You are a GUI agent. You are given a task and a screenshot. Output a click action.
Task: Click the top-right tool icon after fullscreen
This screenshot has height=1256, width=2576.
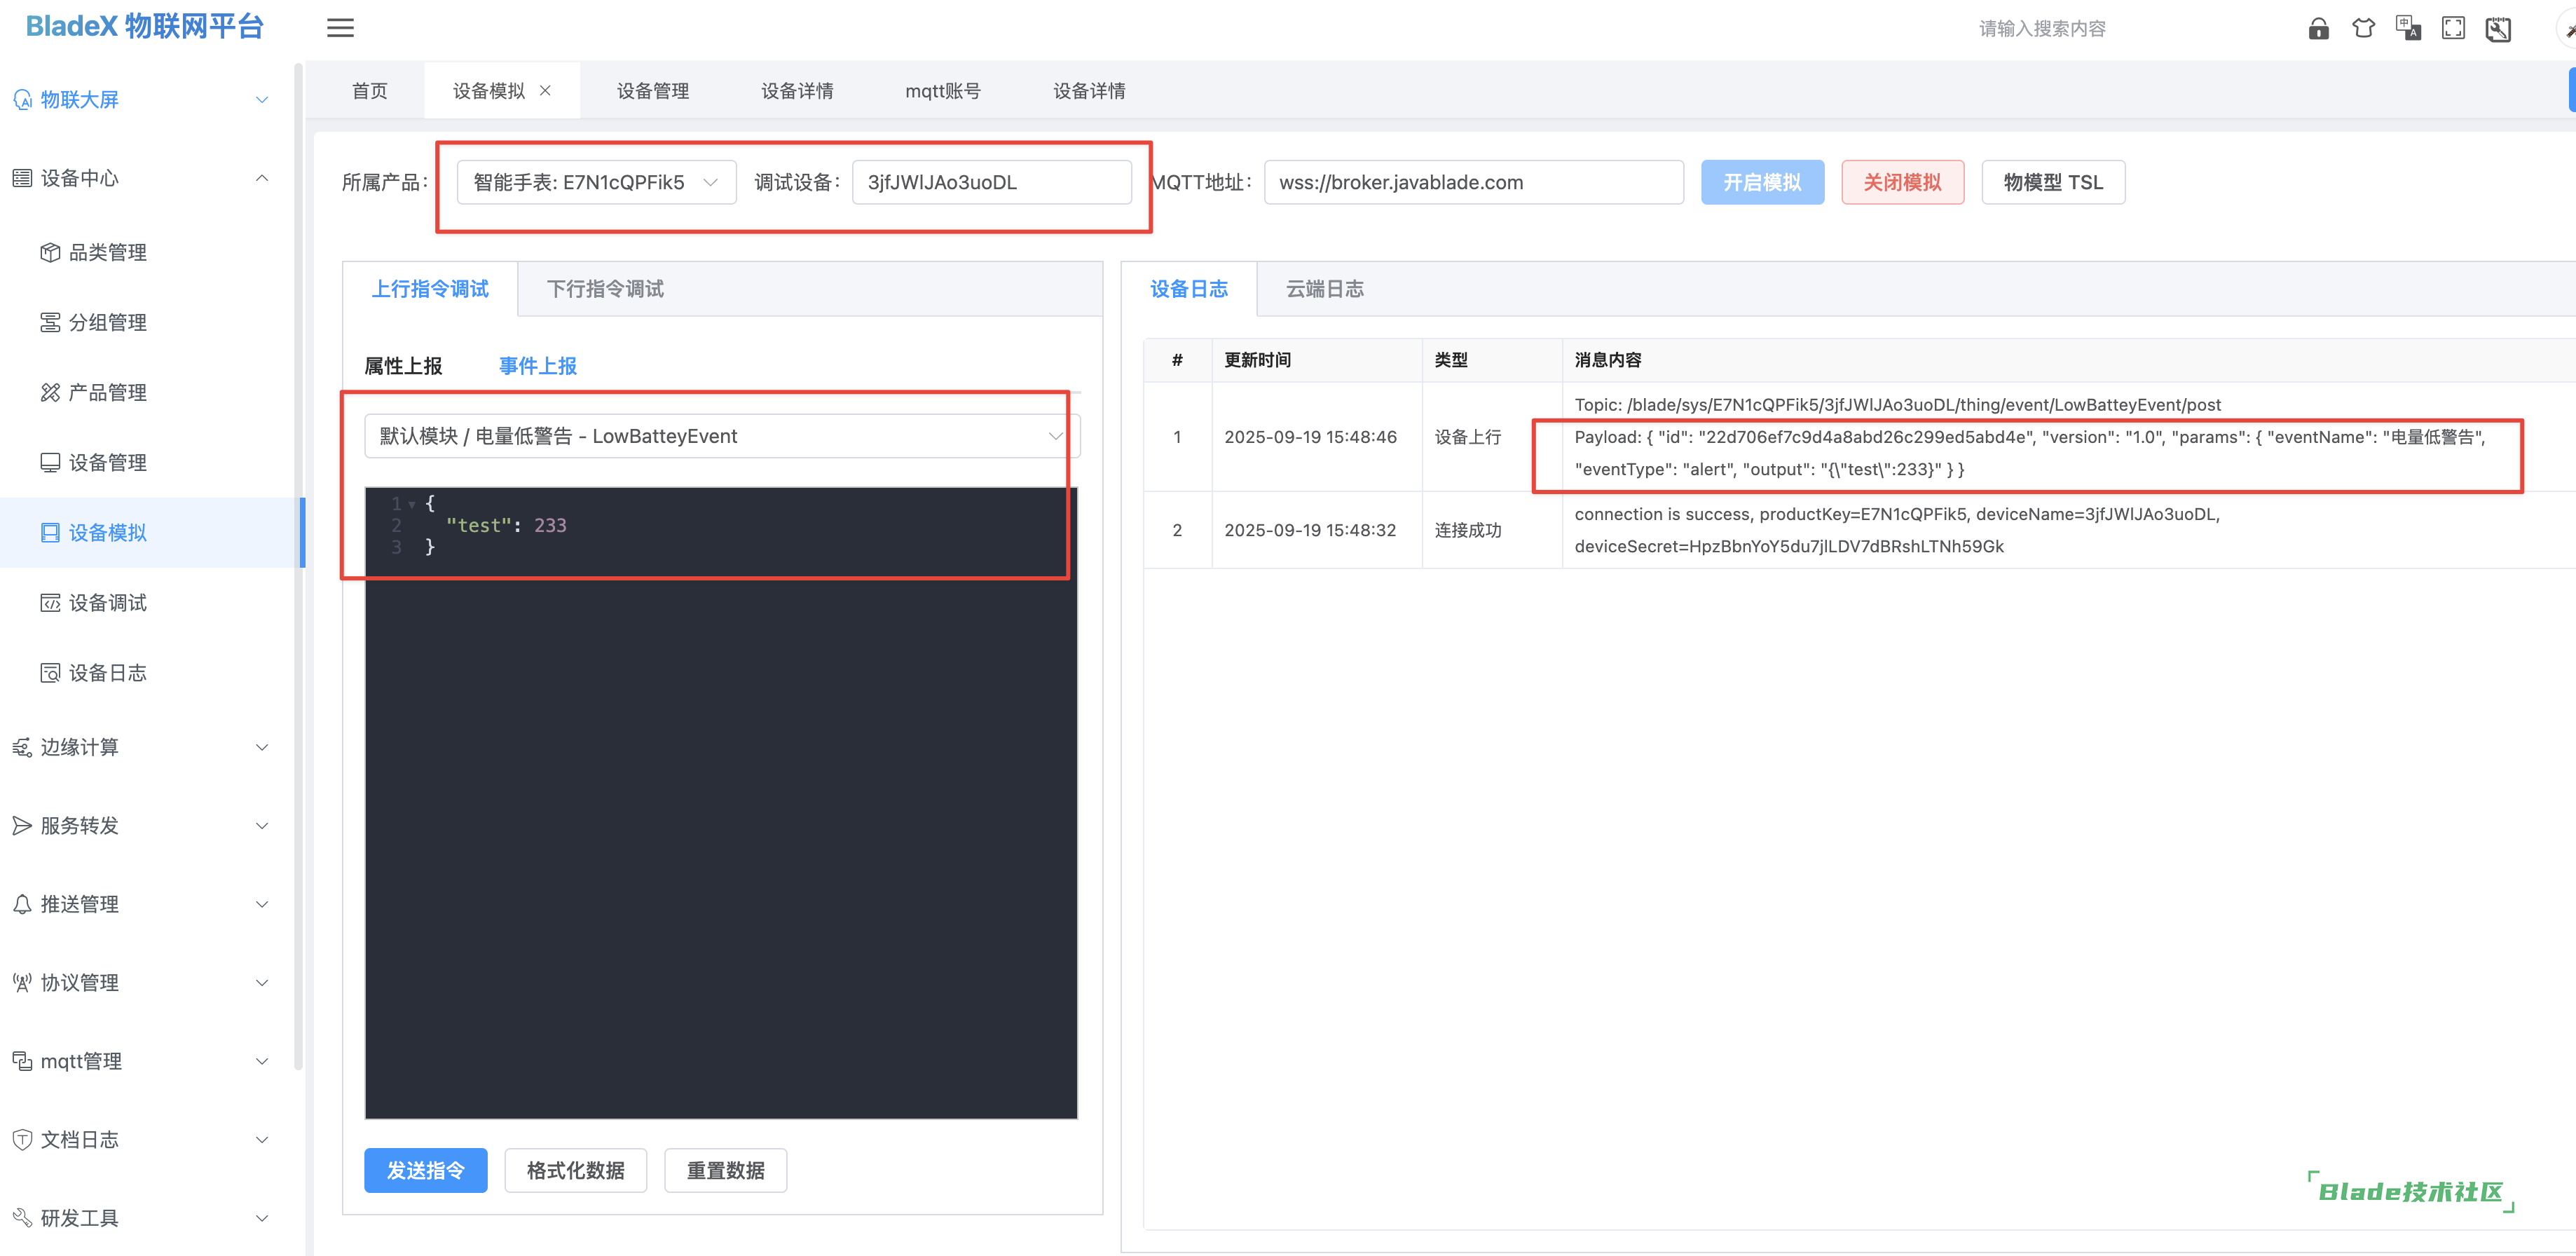pos(2498,28)
